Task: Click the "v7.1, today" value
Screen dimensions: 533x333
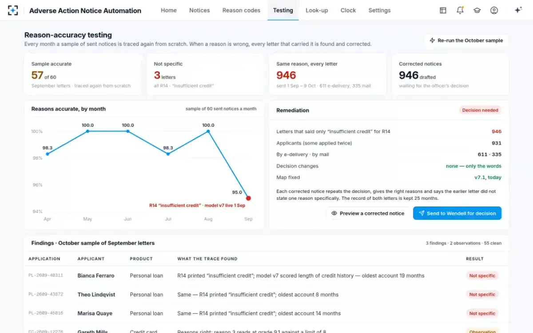Action: (x=488, y=177)
